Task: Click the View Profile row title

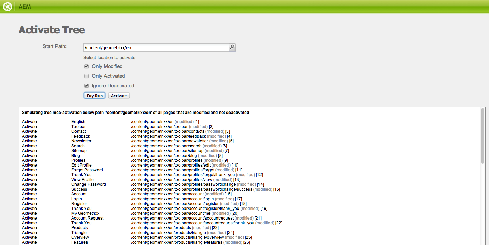Action: click(x=82, y=180)
